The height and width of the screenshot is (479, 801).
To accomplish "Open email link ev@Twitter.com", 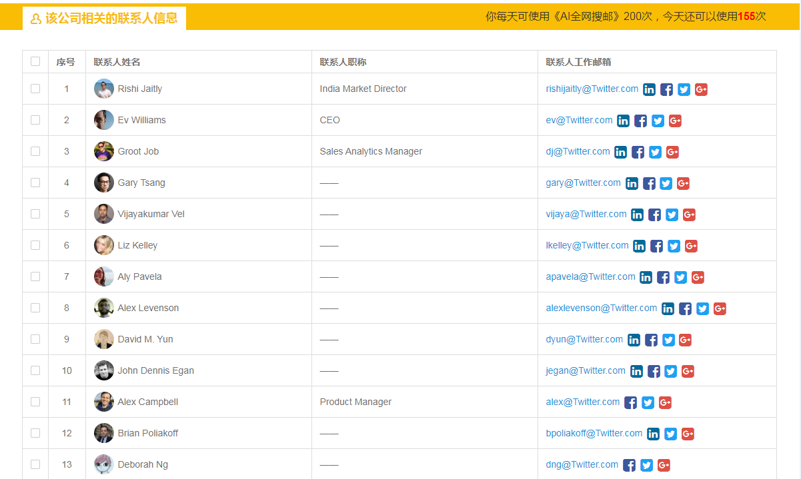I will [579, 120].
